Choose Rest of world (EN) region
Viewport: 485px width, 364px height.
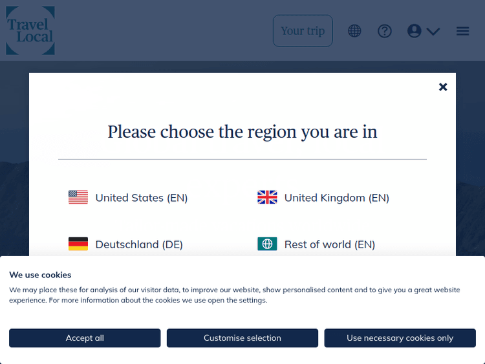(x=329, y=244)
